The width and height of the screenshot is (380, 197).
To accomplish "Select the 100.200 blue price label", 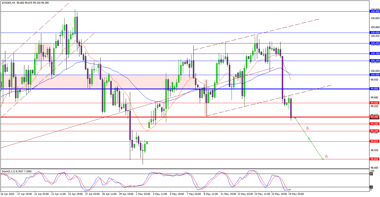I will [375, 61].
